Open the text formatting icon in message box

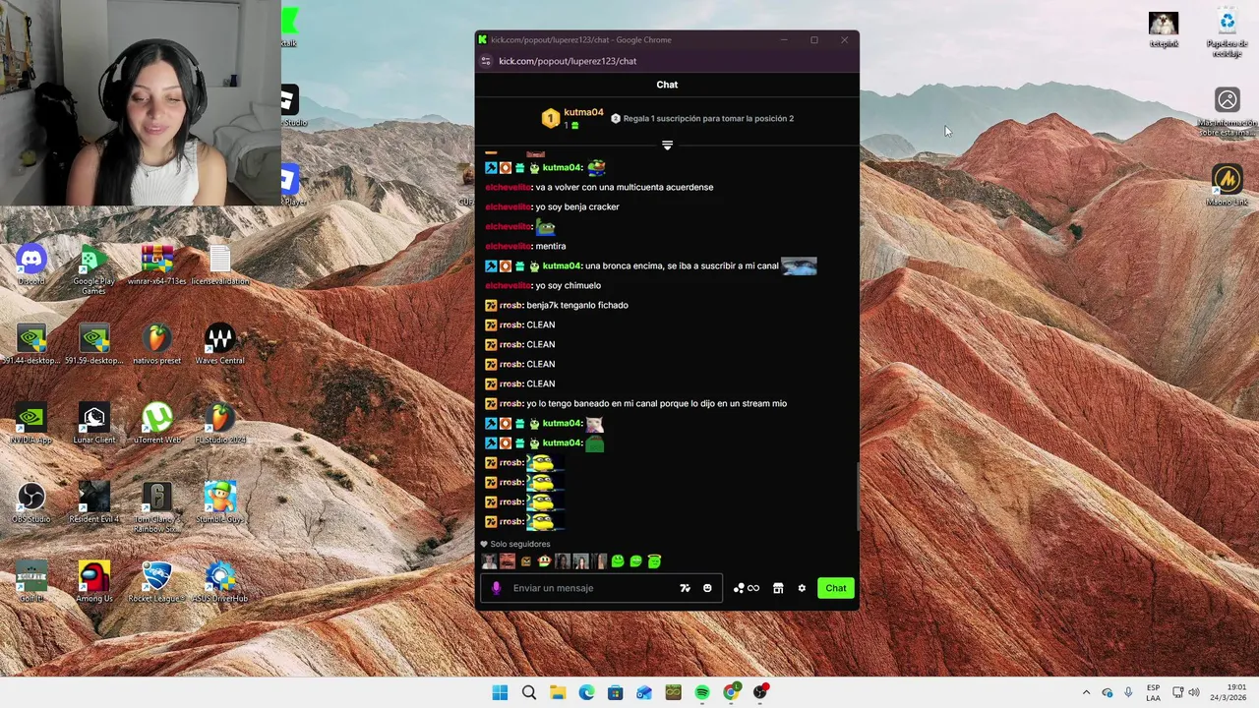(685, 588)
